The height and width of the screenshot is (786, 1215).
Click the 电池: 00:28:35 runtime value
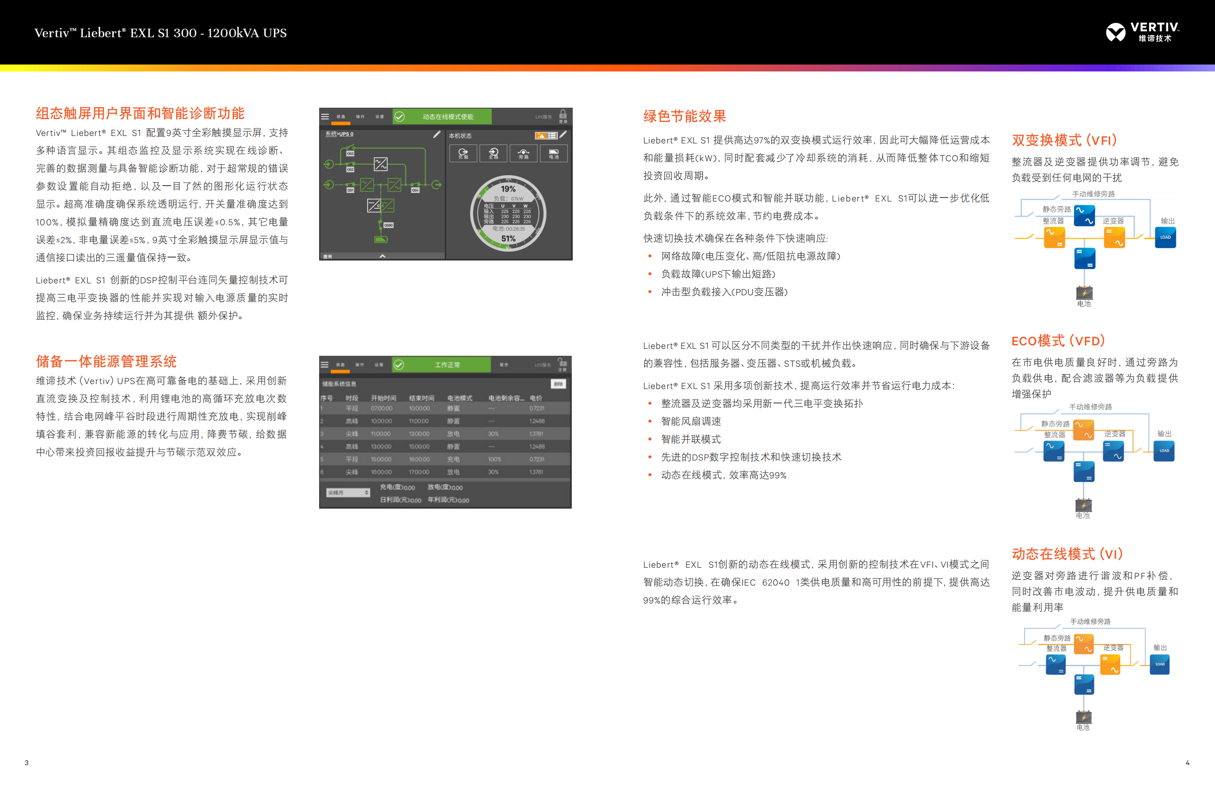tap(508, 229)
